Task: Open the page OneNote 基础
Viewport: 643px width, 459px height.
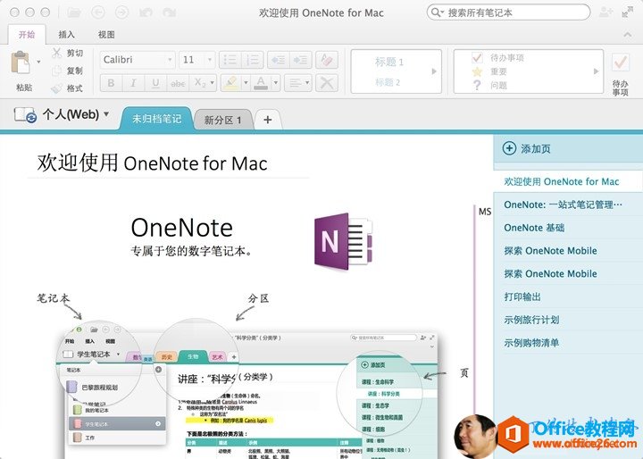Action: pyautogui.click(x=568, y=228)
